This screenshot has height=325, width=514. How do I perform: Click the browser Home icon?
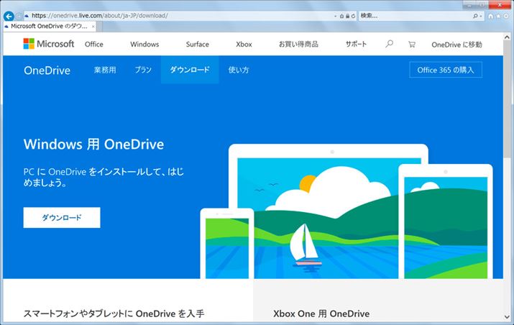pyautogui.click(x=490, y=16)
